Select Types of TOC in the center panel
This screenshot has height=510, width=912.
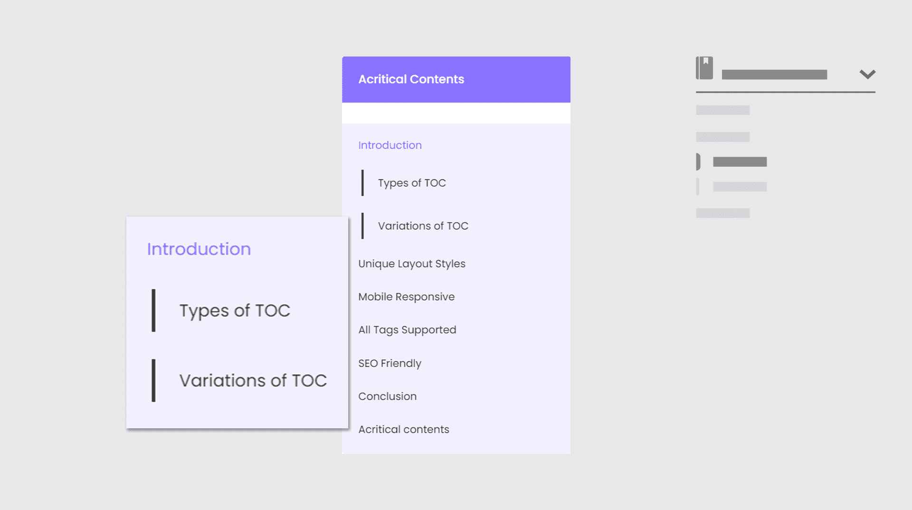[x=412, y=183]
